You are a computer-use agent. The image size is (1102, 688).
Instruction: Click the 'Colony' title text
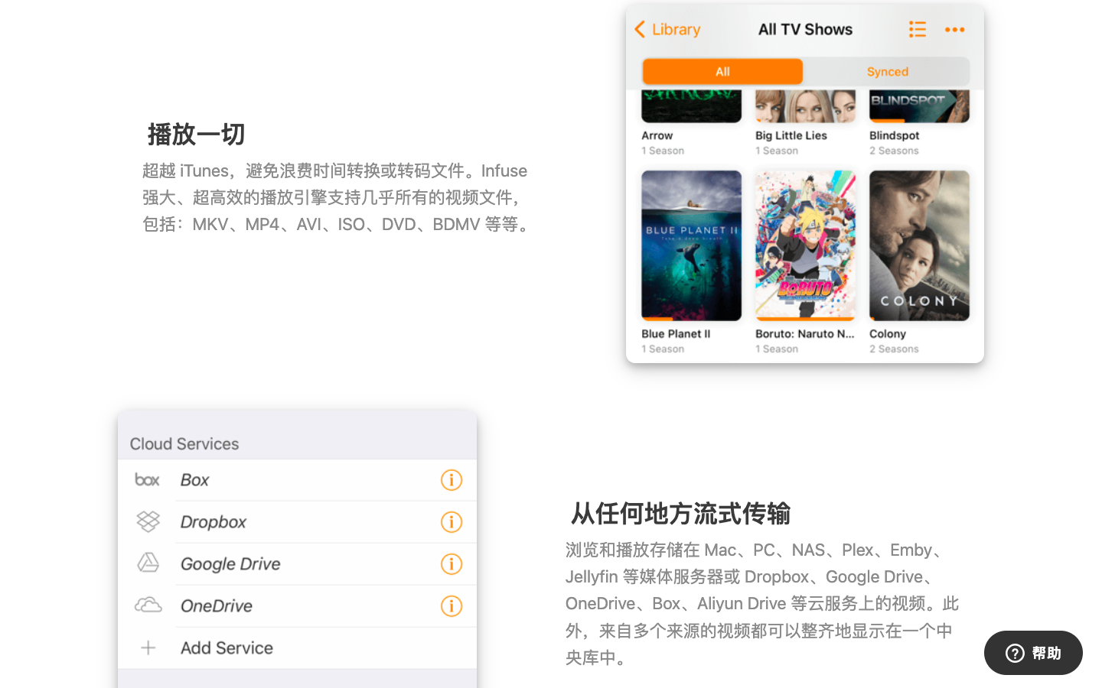887,333
